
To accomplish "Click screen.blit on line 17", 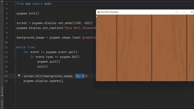I will 33,76.
